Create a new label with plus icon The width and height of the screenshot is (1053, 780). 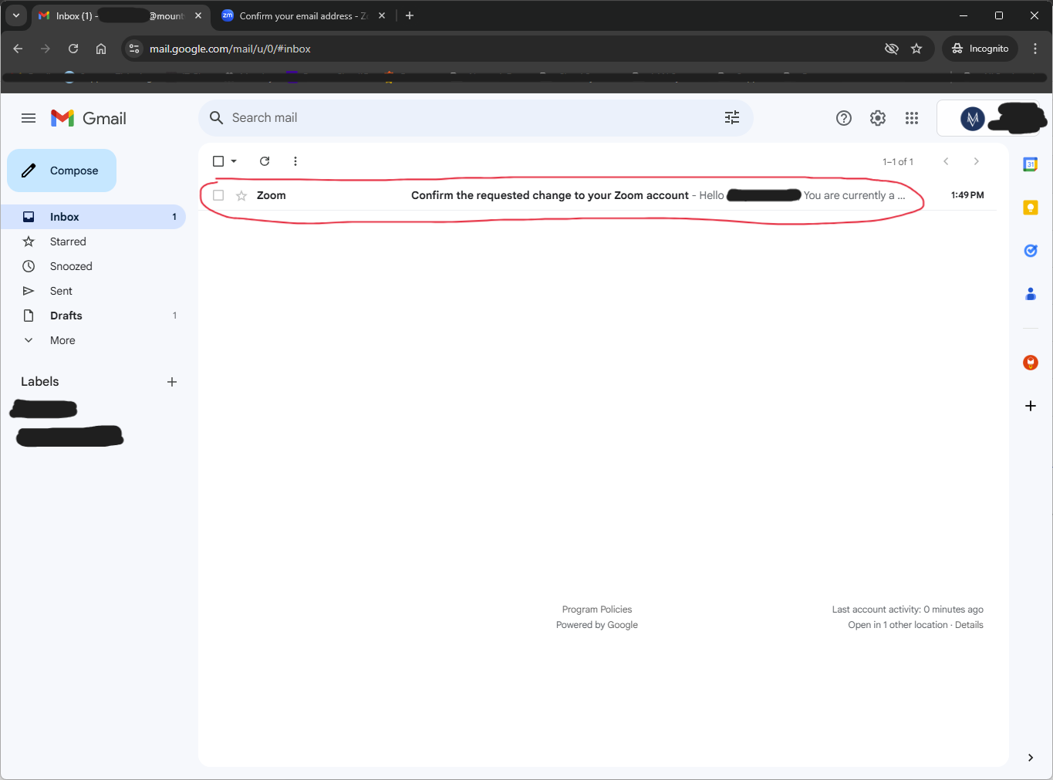[172, 382]
